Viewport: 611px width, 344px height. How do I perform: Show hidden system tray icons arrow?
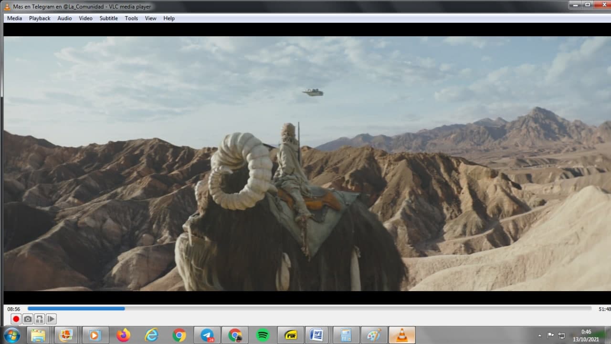(x=540, y=335)
